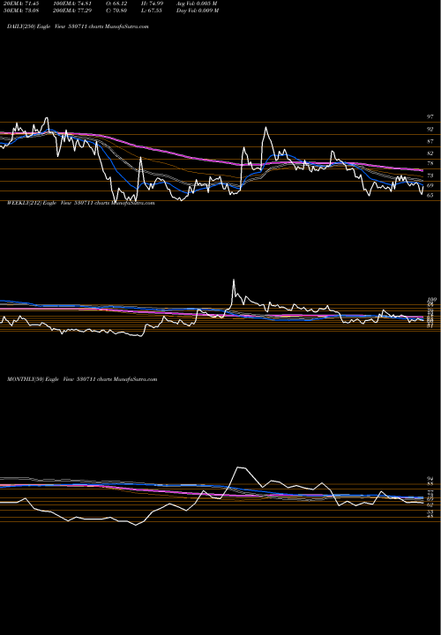441x635 pixels.
Task: Click the 65 price label on daily chart
Action: coord(430,195)
